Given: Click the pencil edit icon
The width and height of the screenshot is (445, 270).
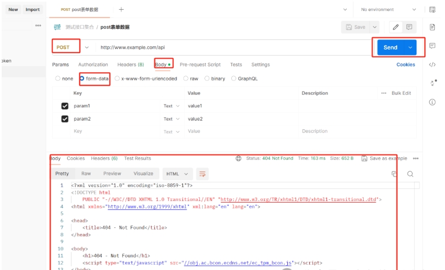Looking at the screenshot, I should tap(396, 27).
